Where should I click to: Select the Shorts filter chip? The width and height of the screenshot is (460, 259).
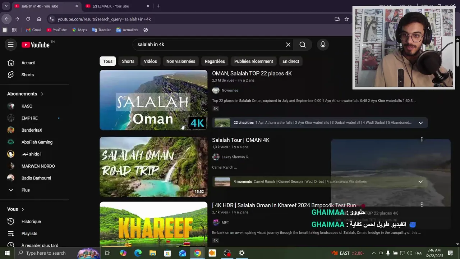point(128,61)
